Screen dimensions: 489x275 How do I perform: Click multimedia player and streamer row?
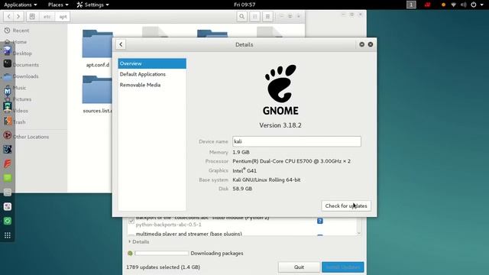point(189,234)
